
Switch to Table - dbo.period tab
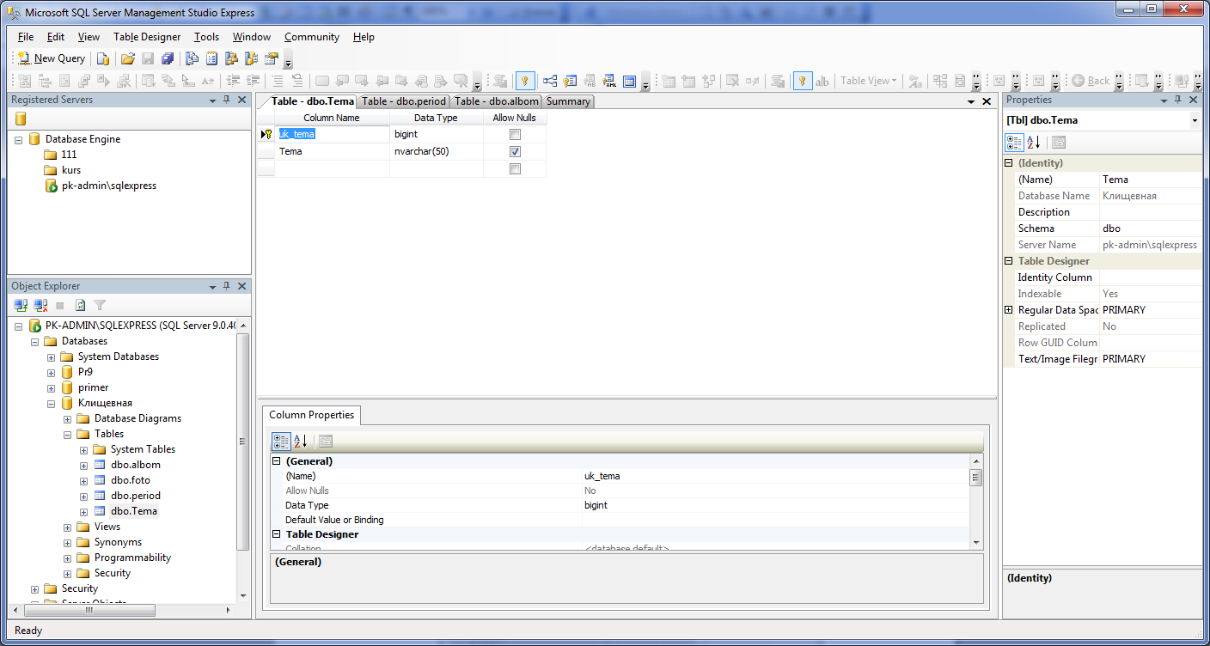coord(404,101)
